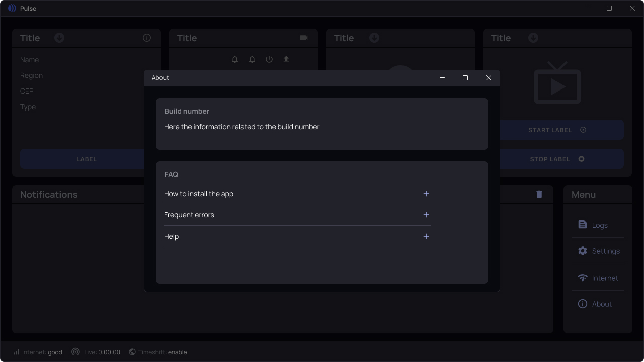
Task: Click the power icon on second card
Action: (269, 59)
